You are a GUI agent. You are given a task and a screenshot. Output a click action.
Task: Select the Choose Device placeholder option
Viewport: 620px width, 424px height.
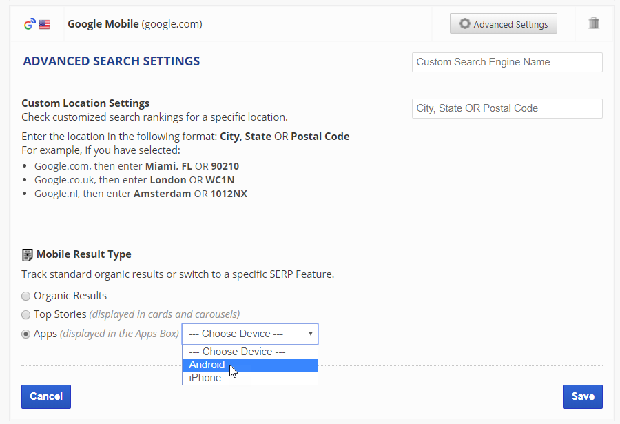[x=237, y=352]
